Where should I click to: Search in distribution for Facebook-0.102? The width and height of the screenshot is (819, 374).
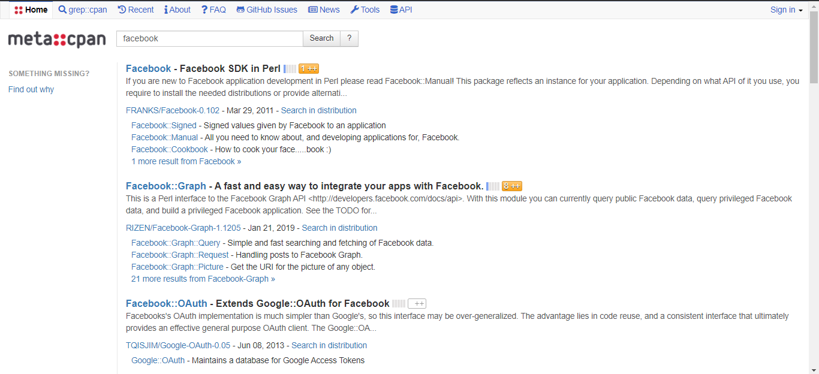click(318, 110)
